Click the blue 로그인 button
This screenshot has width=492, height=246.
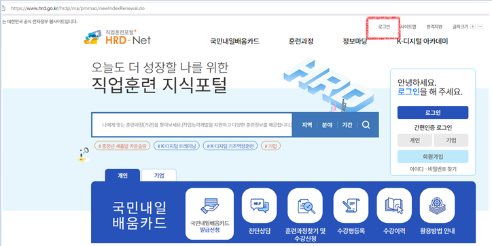tap(433, 112)
